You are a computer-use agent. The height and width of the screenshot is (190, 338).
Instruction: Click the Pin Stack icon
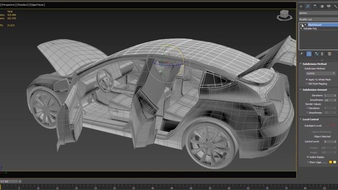coord(302,54)
